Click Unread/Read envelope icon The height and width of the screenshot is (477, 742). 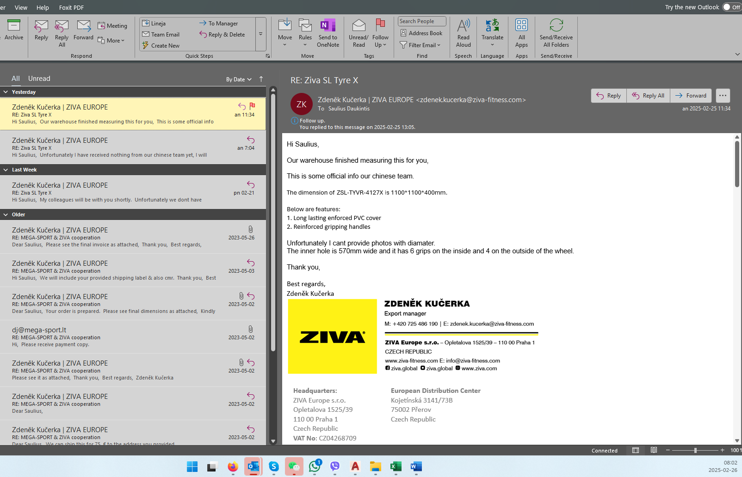[x=359, y=26]
